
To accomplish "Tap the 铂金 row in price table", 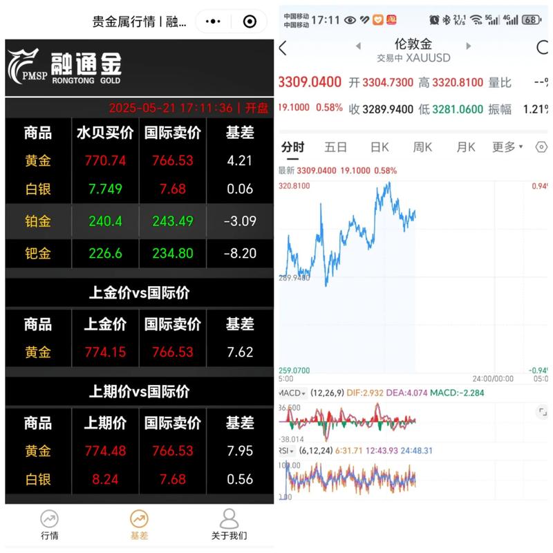I will click(x=139, y=222).
